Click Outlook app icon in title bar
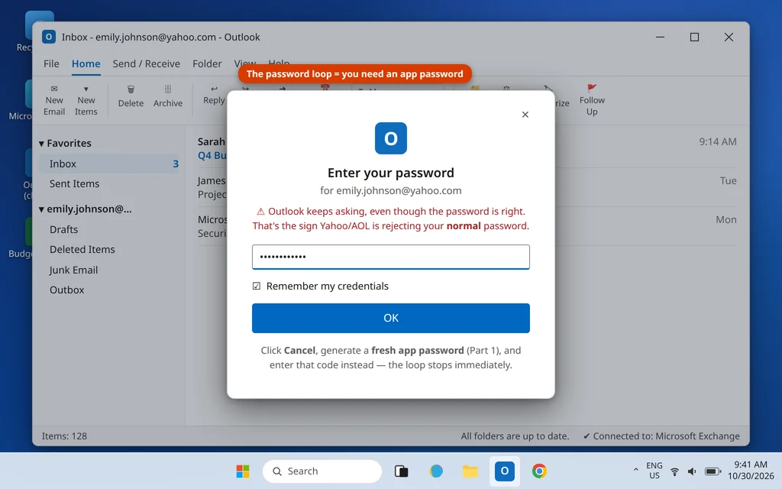The height and width of the screenshot is (489, 782). [x=48, y=37]
